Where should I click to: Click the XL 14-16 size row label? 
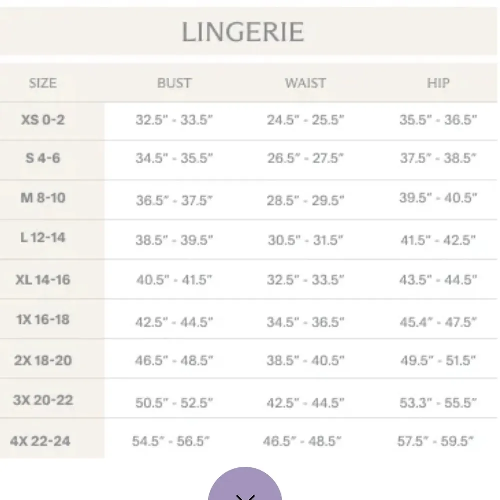coord(42,279)
